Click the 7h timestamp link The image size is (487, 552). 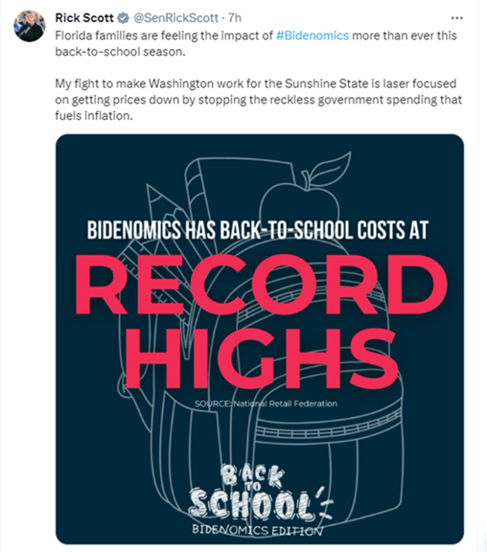click(x=235, y=18)
